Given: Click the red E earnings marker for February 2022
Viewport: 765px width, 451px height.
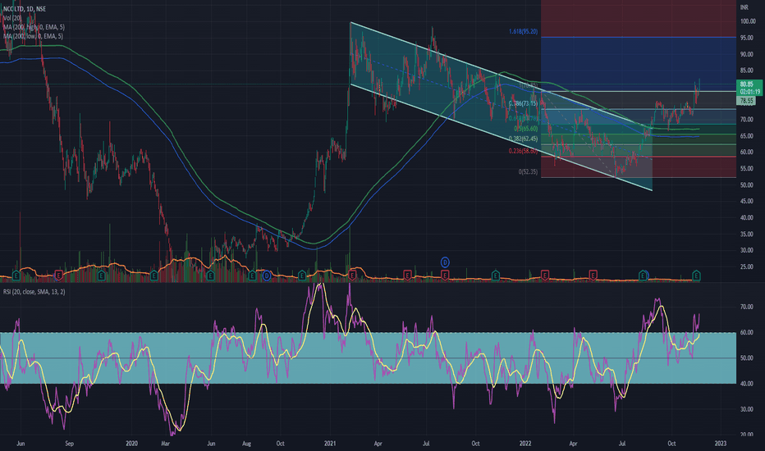Looking at the screenshot, I should tap(545, 276).
